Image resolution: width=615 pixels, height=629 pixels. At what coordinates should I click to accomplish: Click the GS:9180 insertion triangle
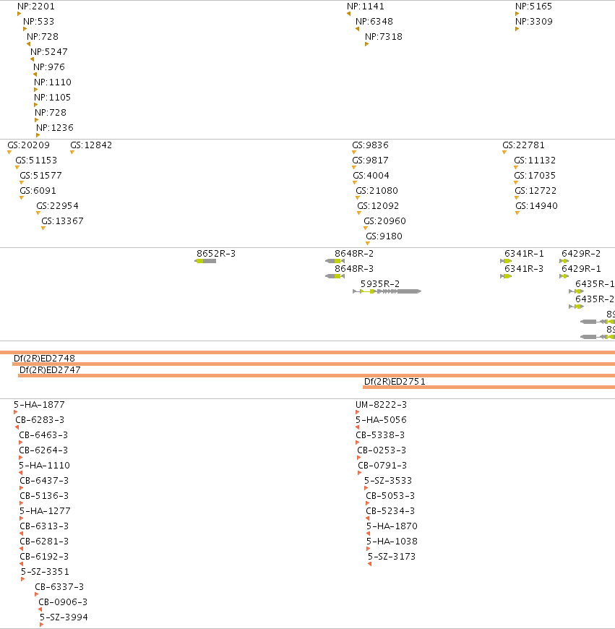(368, 244)
